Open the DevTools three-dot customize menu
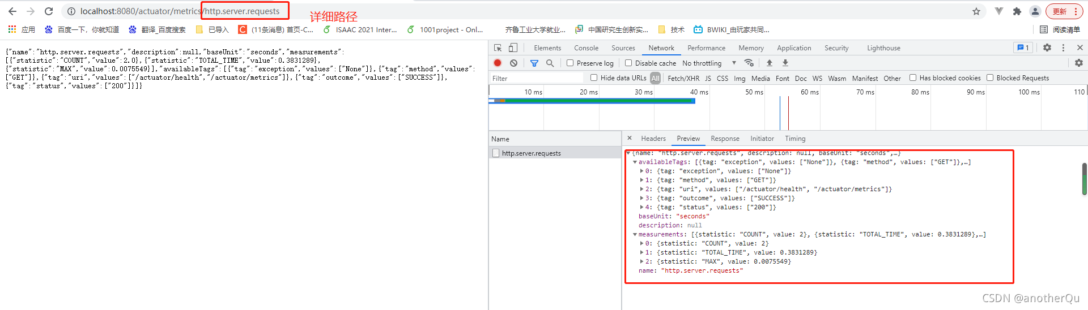This screenshot has width=1088, height=310. pyautogui.click(x=1063, y=48)
